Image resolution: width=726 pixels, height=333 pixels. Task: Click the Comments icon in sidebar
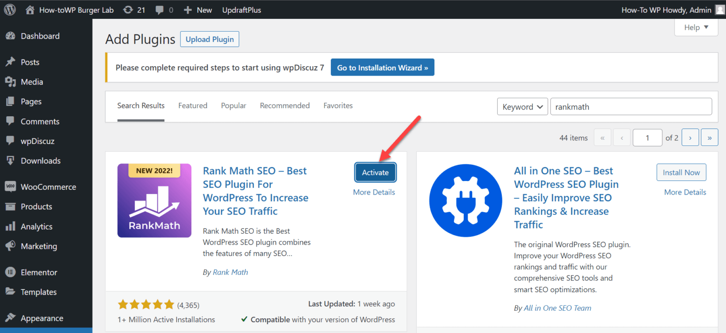pyautogui.click(x=10, y=121)
